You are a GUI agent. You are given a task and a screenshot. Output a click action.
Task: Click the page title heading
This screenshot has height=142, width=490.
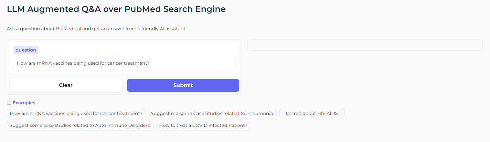coord(116,9)
